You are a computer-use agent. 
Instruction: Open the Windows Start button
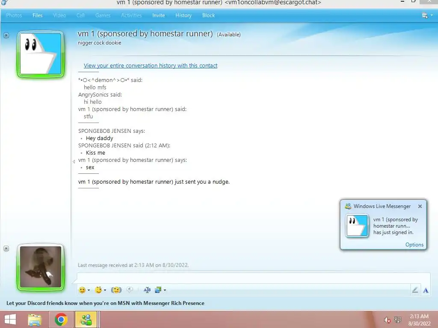[10, 319]
